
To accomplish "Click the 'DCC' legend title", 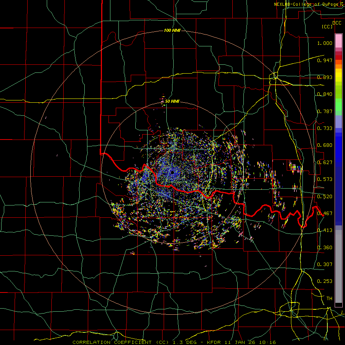I will 337,23.
